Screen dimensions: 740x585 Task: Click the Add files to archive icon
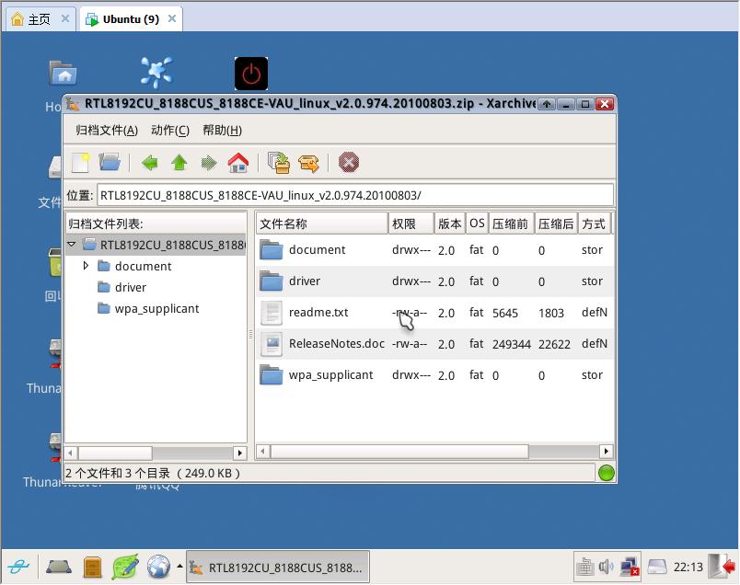click(x=279, y=163)
